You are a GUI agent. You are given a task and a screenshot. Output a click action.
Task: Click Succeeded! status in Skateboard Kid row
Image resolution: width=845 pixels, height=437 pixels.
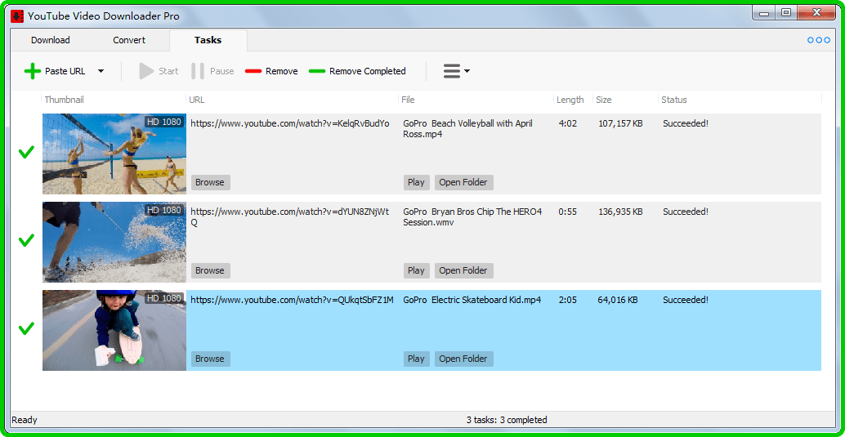[686, 300]
